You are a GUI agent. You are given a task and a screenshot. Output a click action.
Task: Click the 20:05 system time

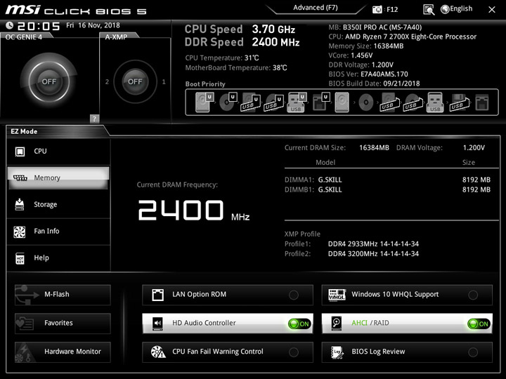click(39, 26)
